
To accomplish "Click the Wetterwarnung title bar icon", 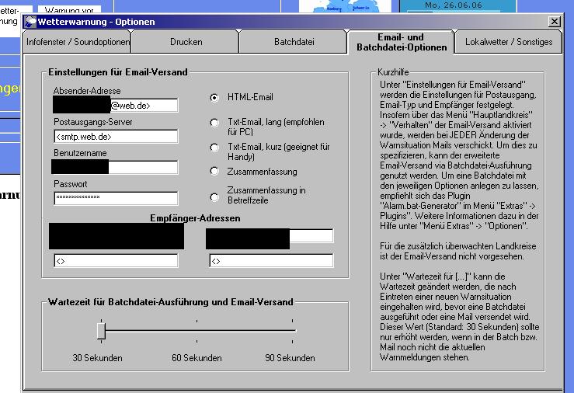I will [30, 21].
